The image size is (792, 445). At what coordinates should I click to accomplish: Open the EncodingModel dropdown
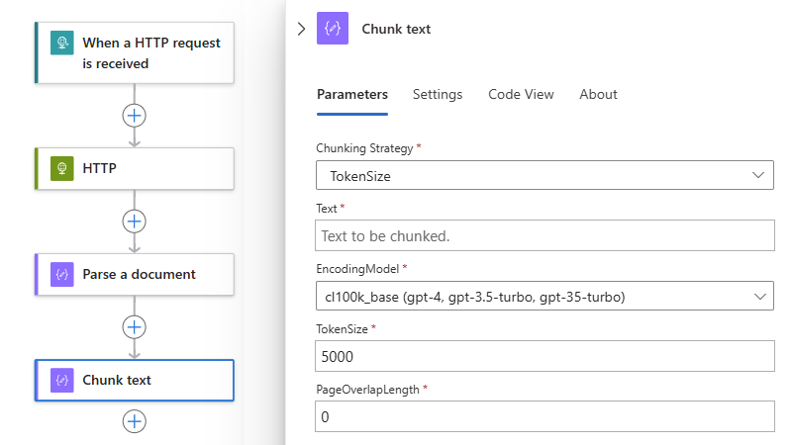pos(544,296)
